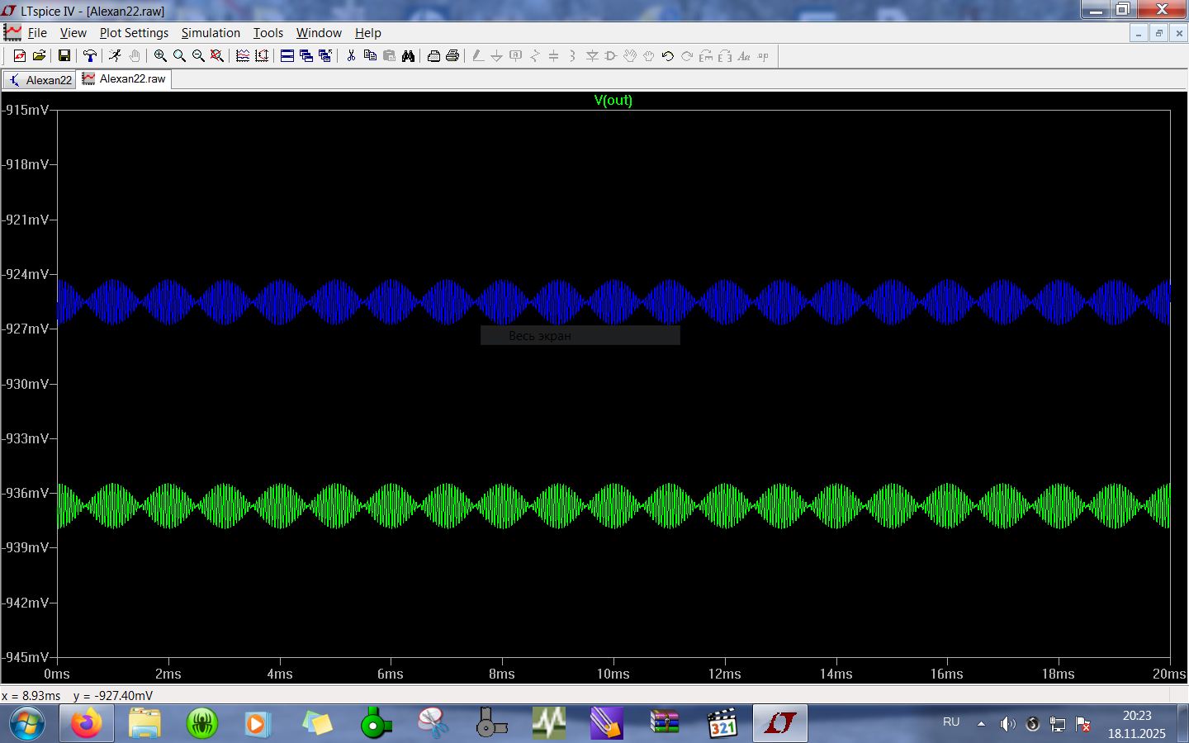Click the Autorange Y-axis icon
This screenshot has width=1189, height=743.
coord(262,56)
